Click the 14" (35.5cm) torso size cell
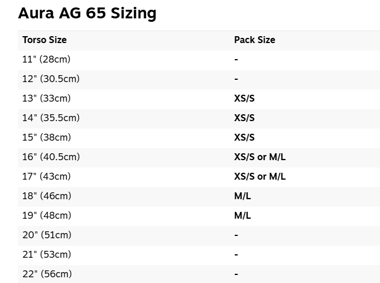 click(51, 118)
